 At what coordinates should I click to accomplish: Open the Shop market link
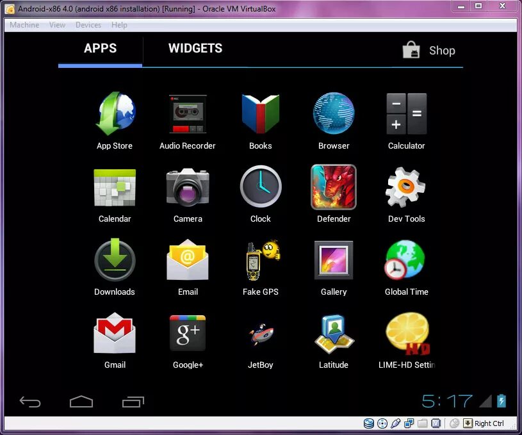point(428,51)
